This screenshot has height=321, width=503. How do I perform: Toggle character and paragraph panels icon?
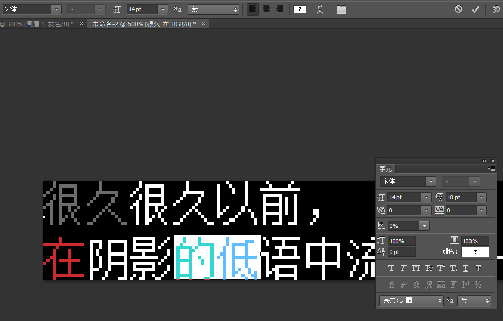(x=342, y=10)
